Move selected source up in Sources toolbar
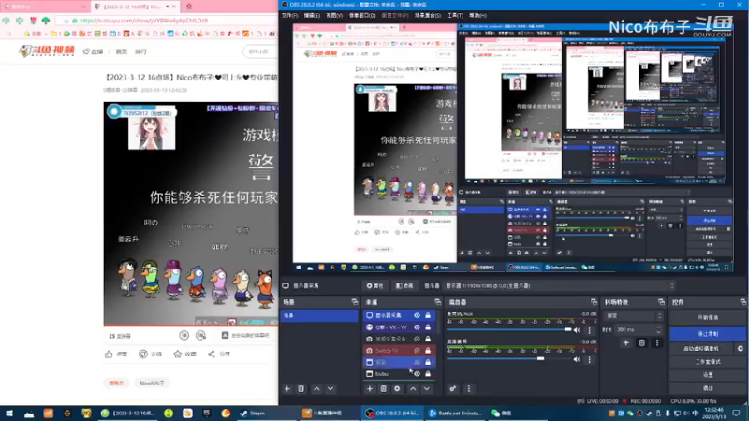 413,388
